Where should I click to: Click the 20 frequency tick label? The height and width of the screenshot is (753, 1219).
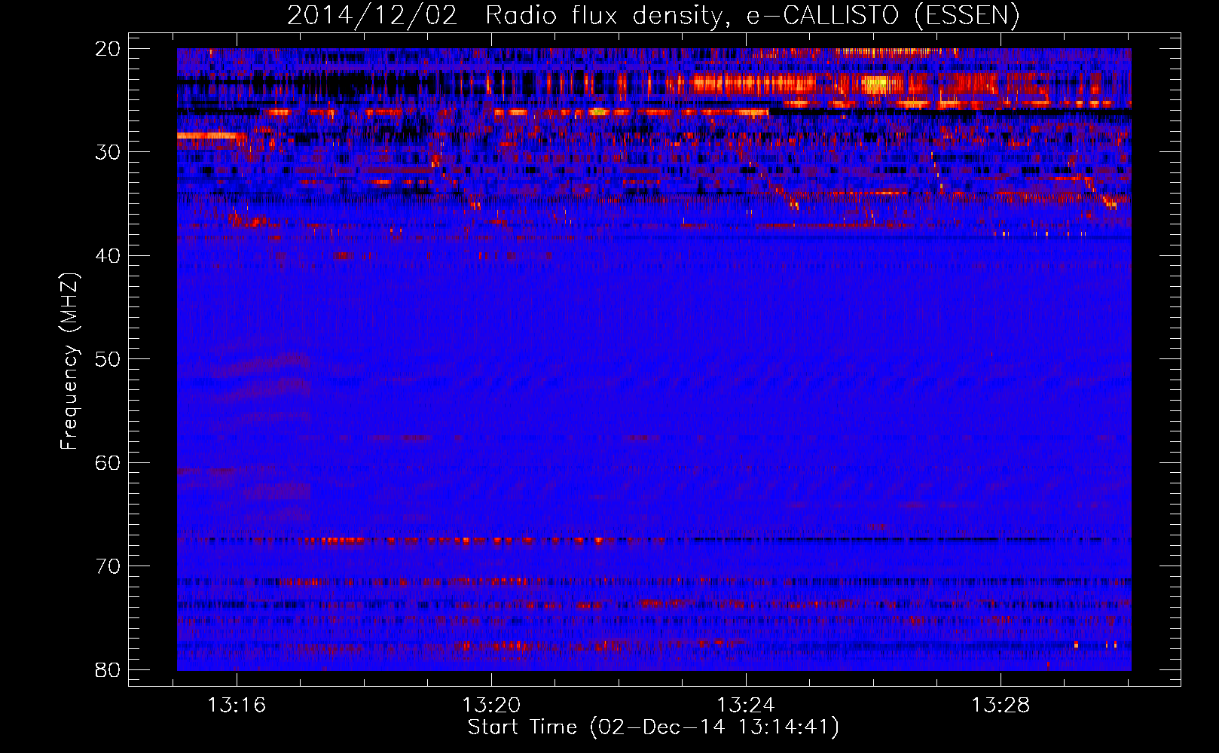point(108,49)
